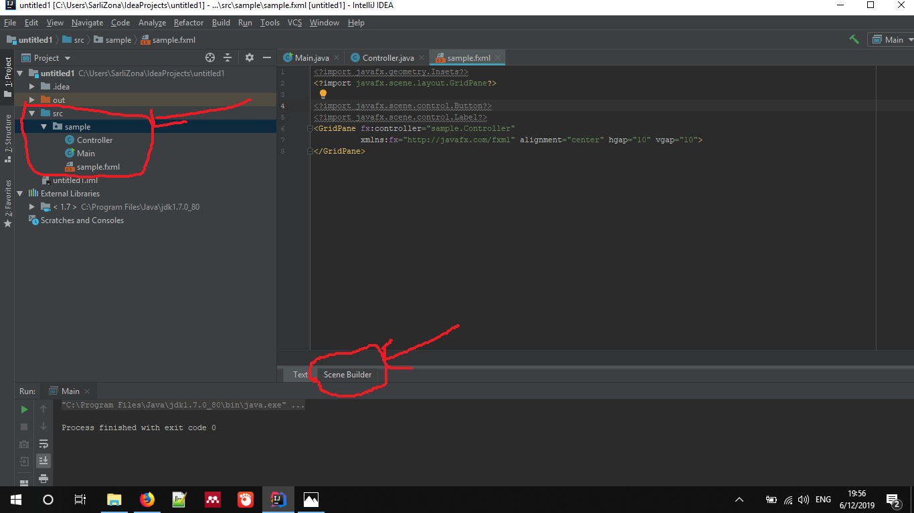Switch to the Main.java editor tab
This screenshot has width=914, height=513.
click(x=312, y=58)
